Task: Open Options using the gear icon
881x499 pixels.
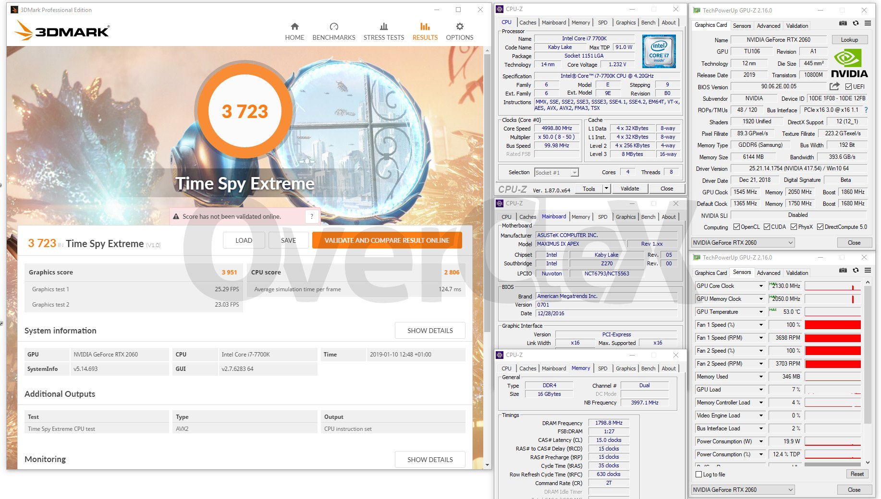Action: 459,26
